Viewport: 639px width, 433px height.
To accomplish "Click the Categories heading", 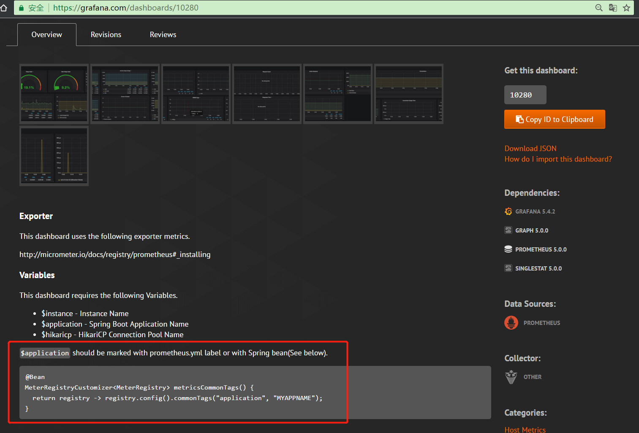I will point(525,413).
